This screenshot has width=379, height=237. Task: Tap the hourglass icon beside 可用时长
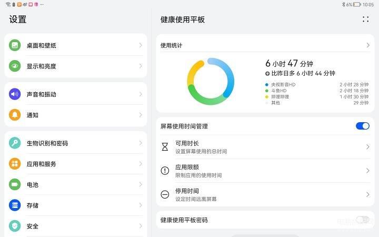click(165, 147)
